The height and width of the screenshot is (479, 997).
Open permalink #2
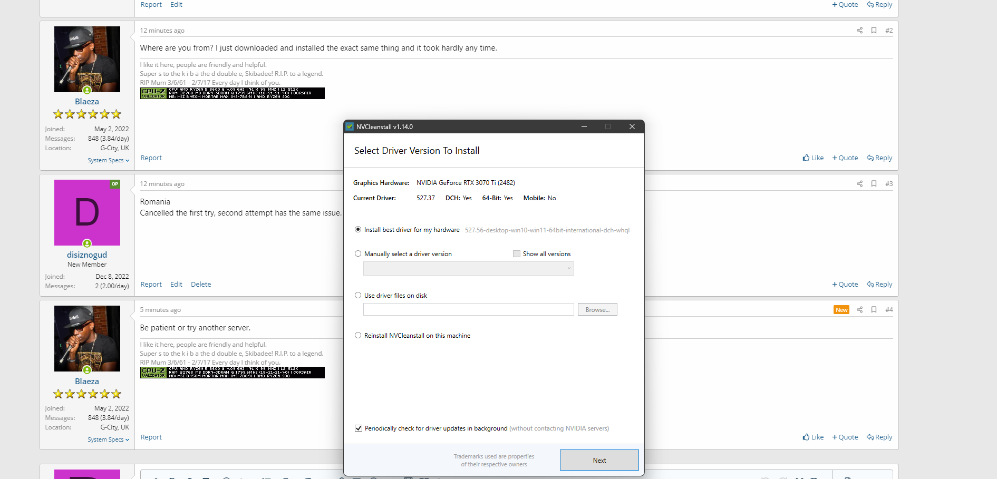[x=889, y=31]
